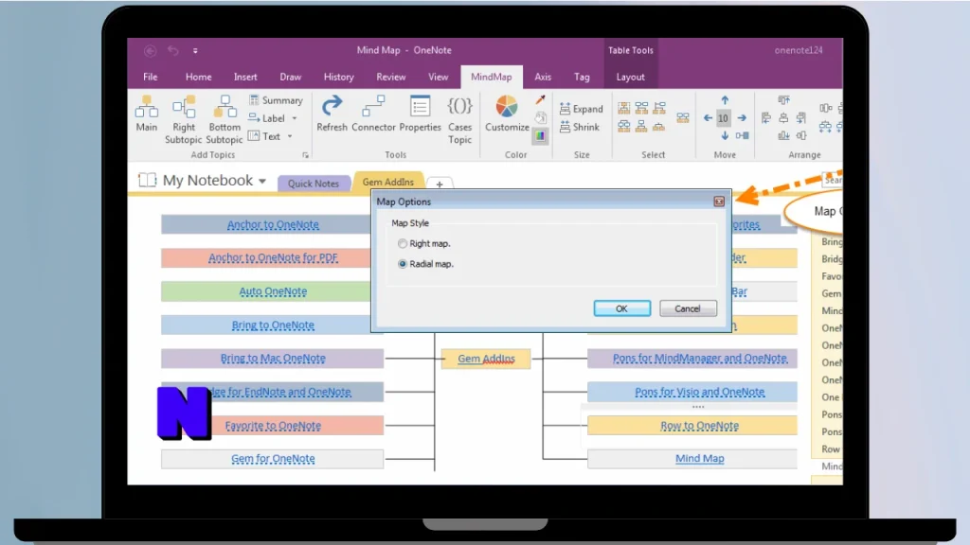Insert a Right Subtopic
Screen dimensions: 970x545
pos(184,120)
